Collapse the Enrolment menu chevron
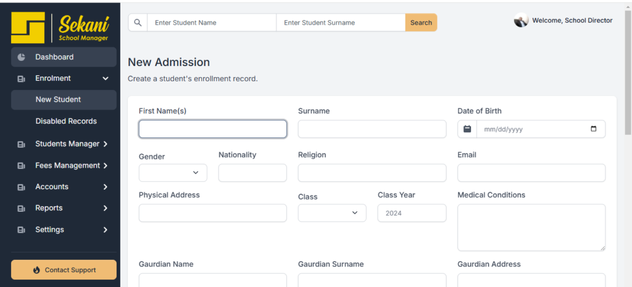Screen dimensions: 632x287 (106, 78)
